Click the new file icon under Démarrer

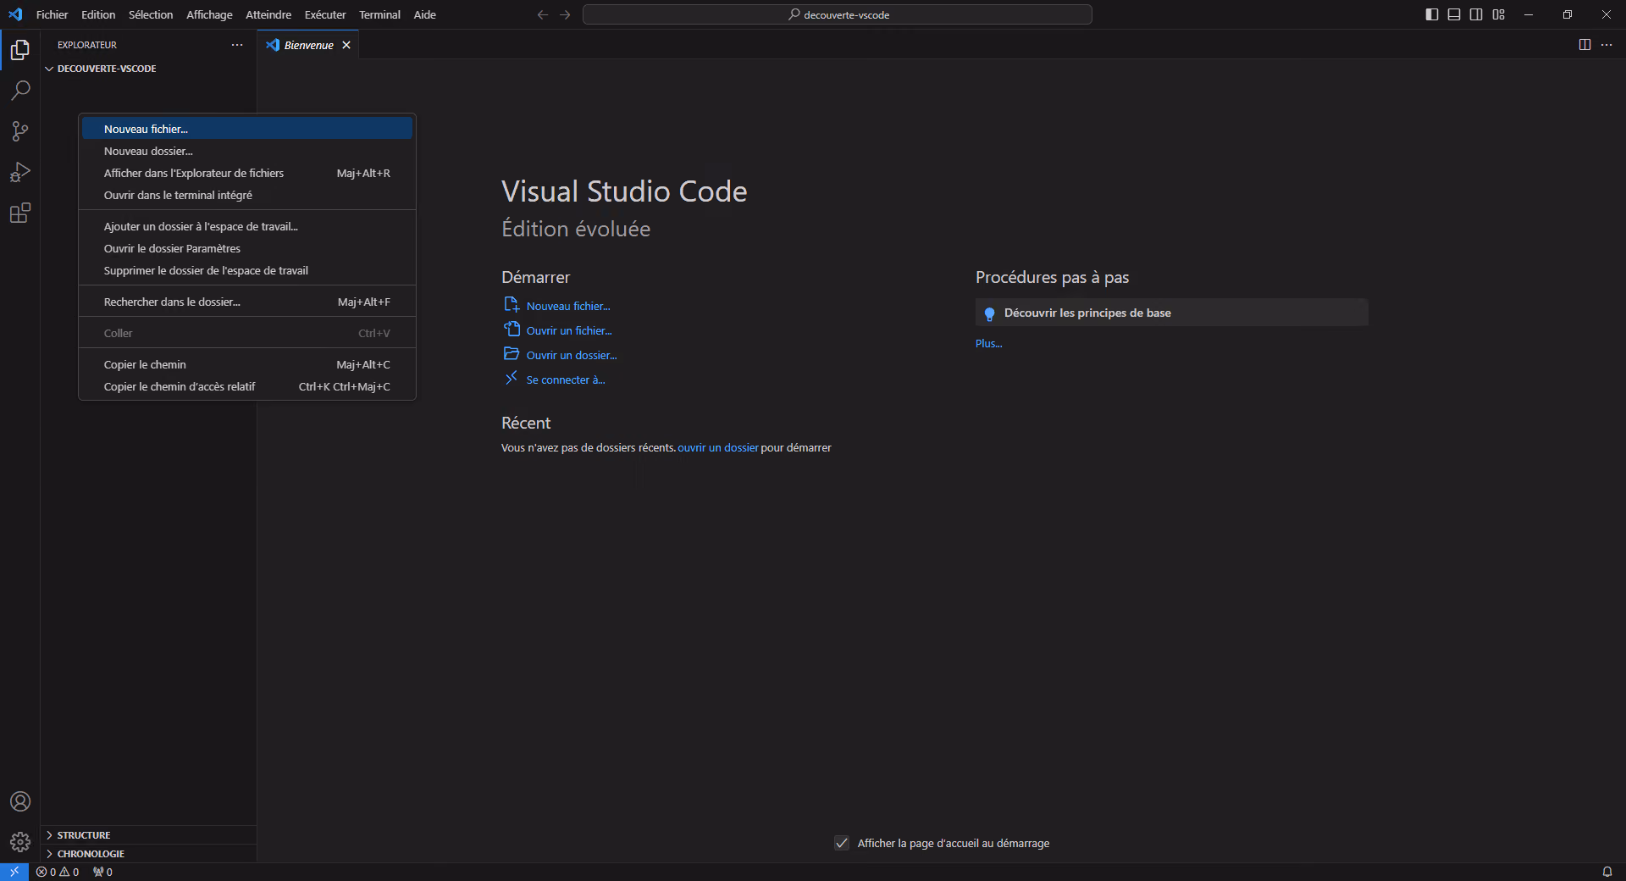(512, 305)
